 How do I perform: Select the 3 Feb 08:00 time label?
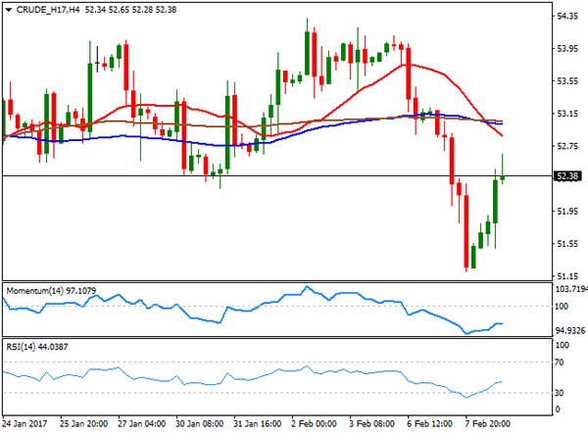click(x=371, y=424)
